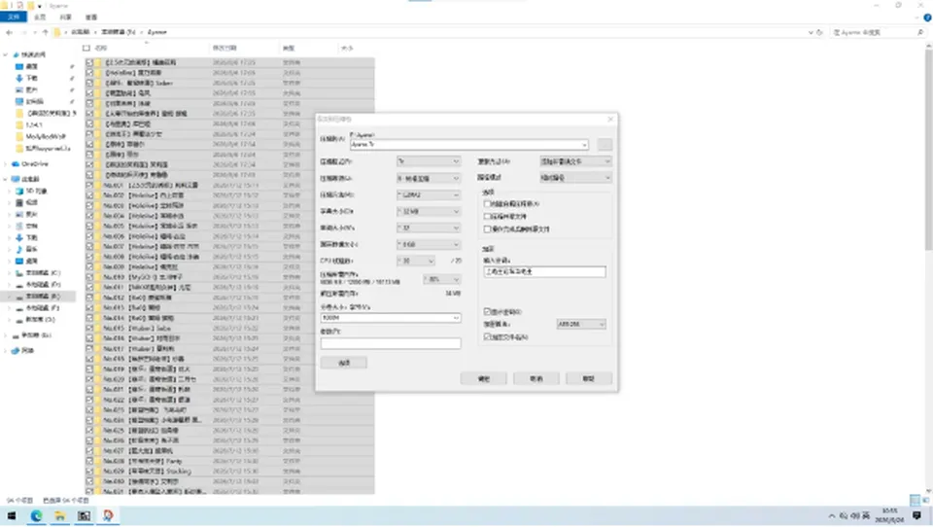
Task: Open the update mode dropdown
Action: click(575, 161)
